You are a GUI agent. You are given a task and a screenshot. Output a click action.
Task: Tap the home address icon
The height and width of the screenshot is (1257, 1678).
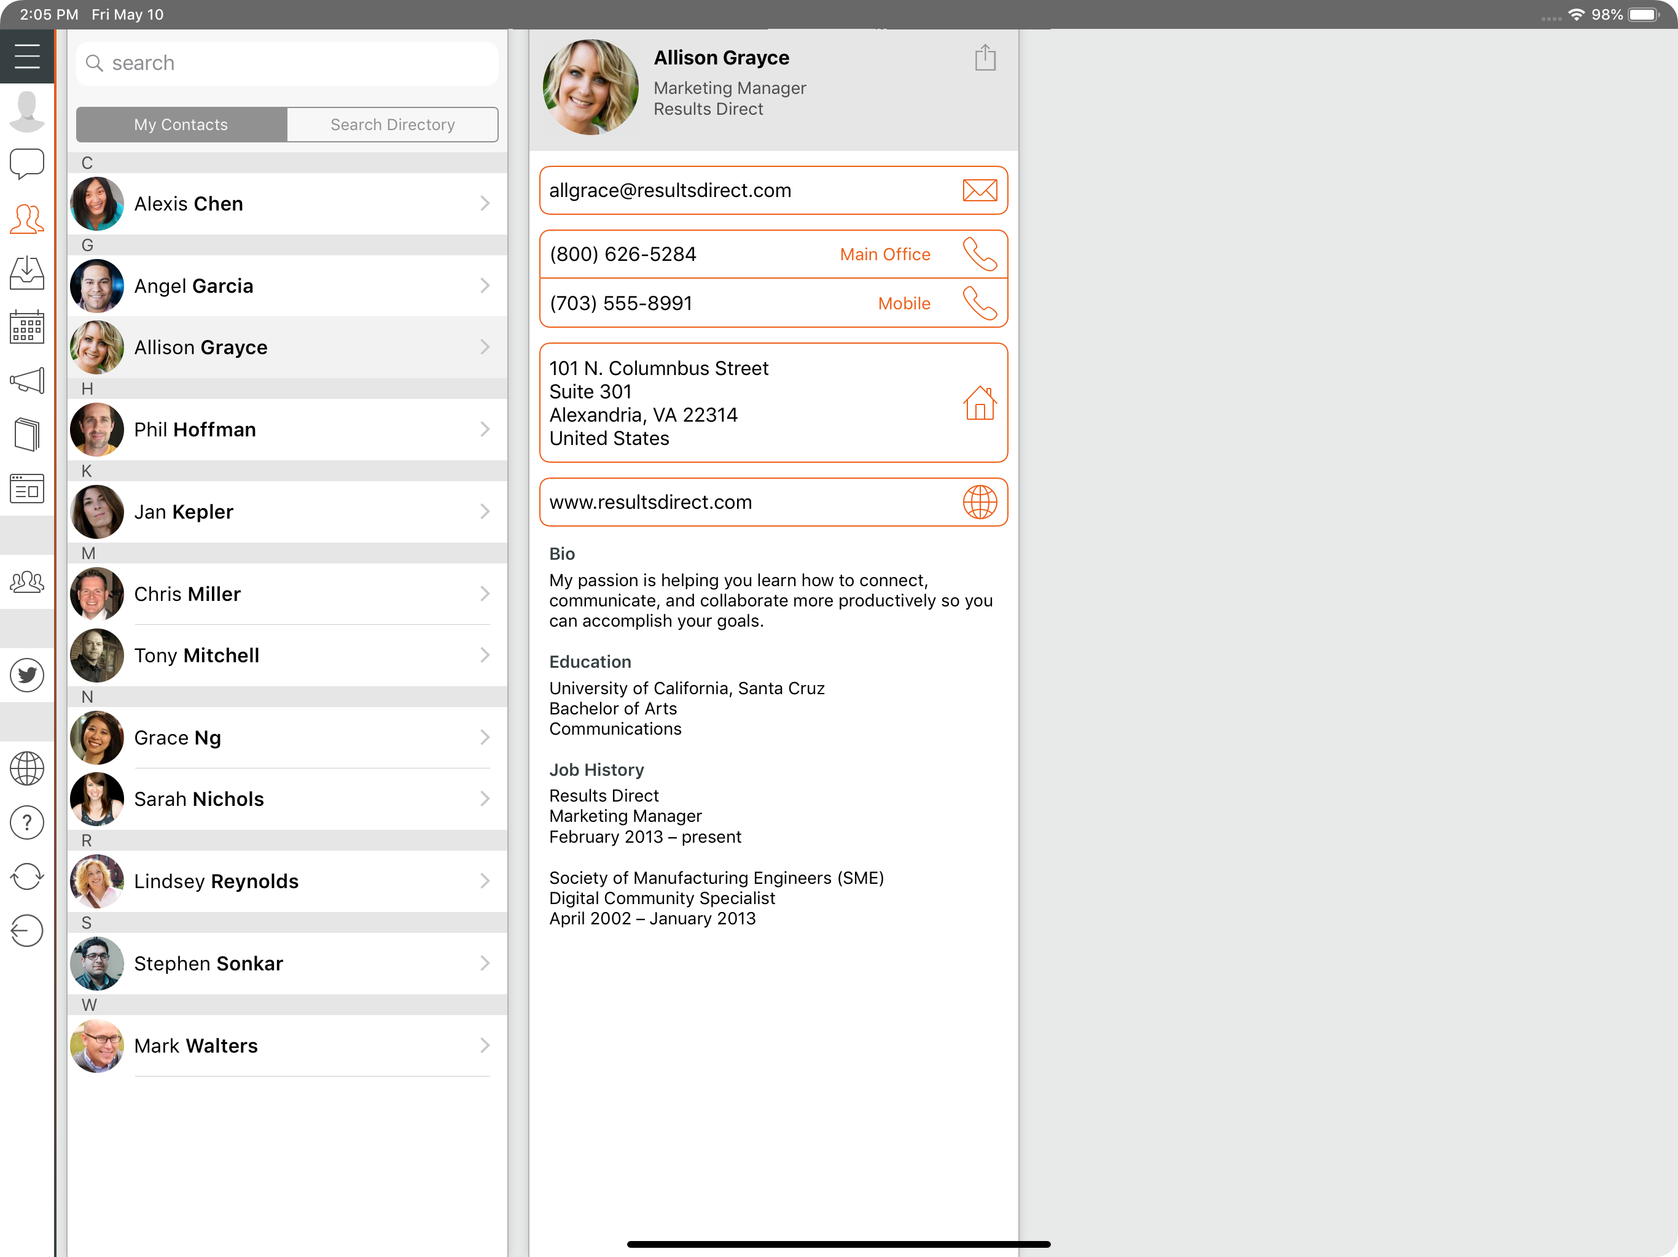[979, 403]
